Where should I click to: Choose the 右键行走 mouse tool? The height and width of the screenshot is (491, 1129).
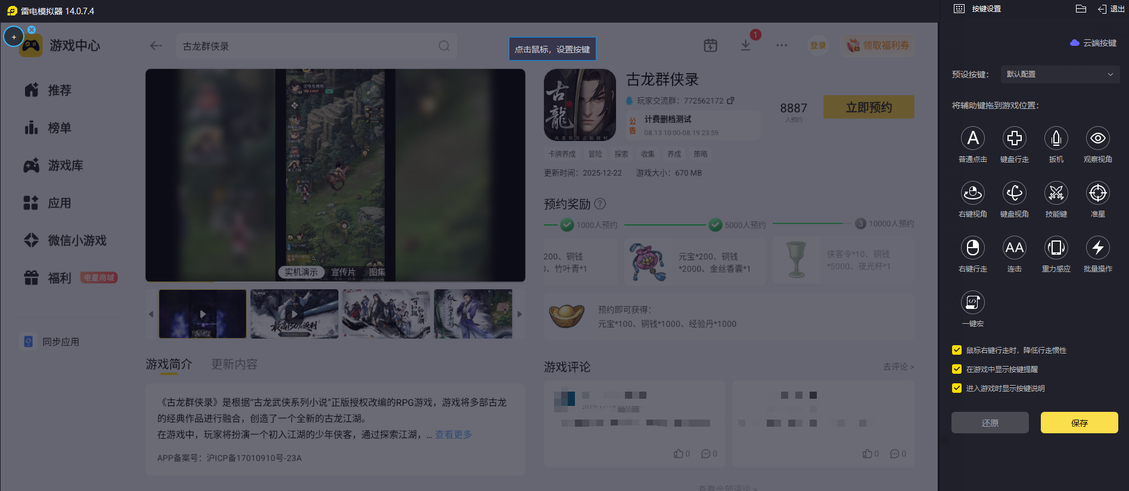pyautogui.click(x=973, y=248)
